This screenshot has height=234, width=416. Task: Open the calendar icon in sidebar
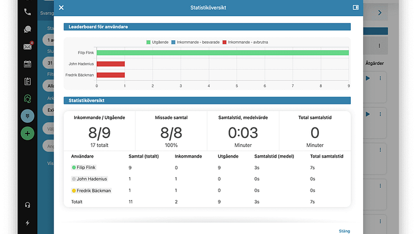27,64
